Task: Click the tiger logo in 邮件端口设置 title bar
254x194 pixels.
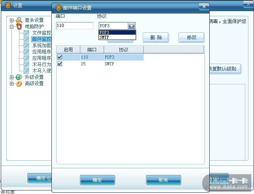Action: [x=58, y=8]
